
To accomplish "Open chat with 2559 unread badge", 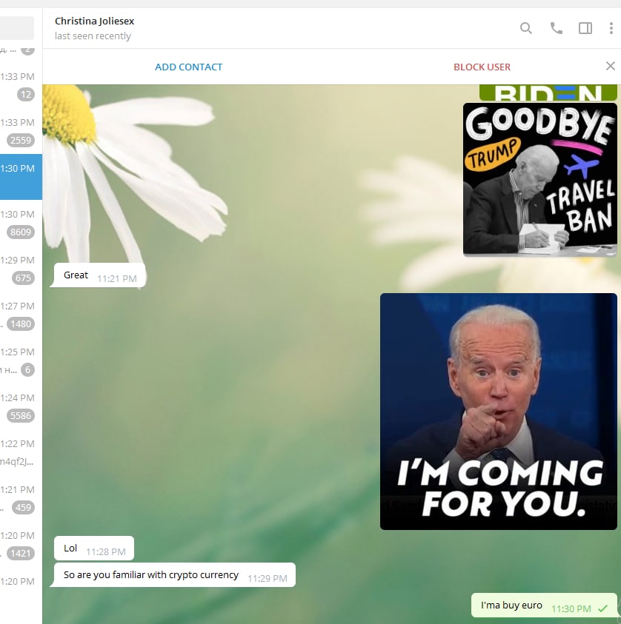I will coord(21,131).
